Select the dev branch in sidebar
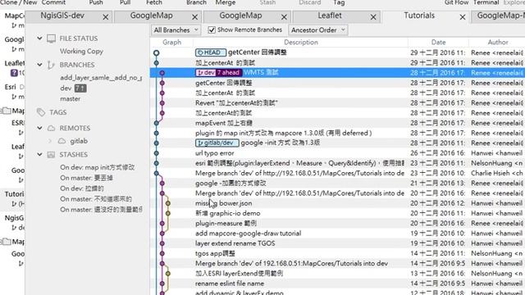This screenshot has width=525, height=295. 66,88
